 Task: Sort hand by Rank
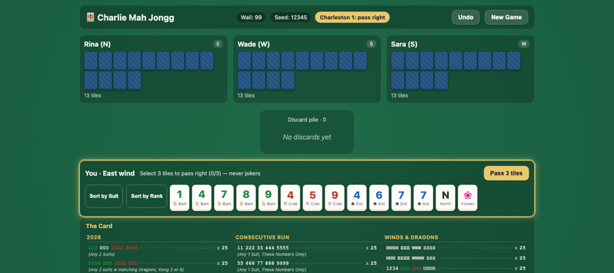(x=147, y=197)
